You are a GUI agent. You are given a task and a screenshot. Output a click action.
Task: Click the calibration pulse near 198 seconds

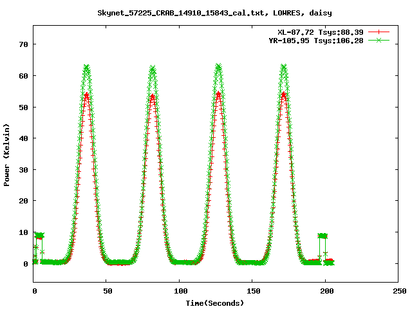coord(323,236)
